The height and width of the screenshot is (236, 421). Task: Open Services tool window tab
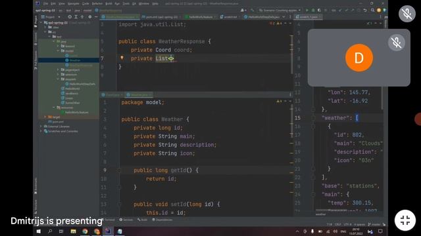pos(126,220)
